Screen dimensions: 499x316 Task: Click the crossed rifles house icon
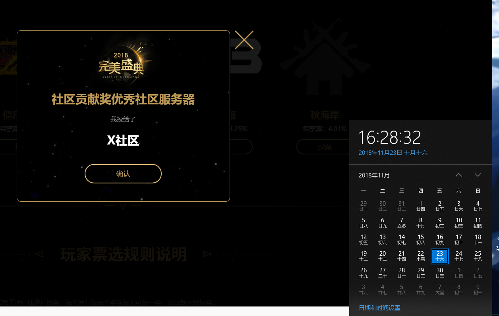pyautogui.click(x=325, y=56)
